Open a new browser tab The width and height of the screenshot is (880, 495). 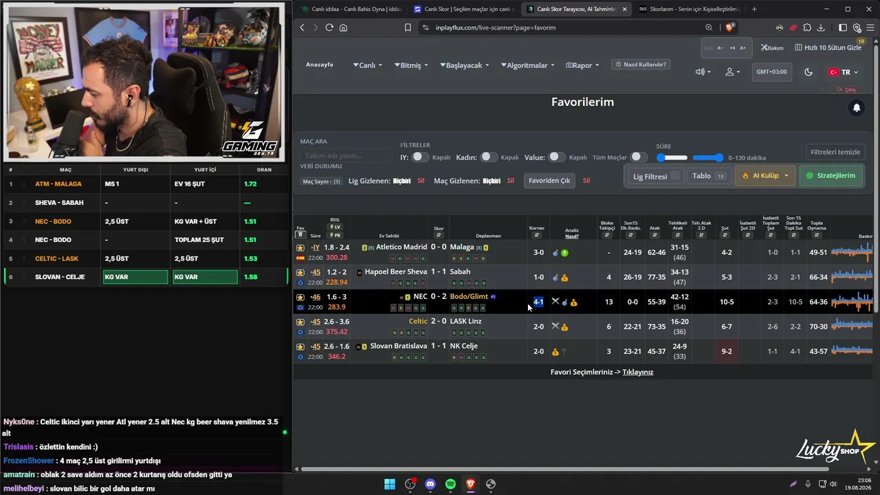(754, 9)
